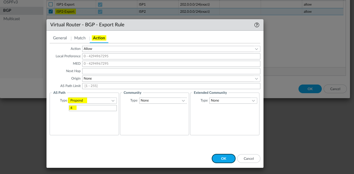Viewport: 354px width, 174px height.
Task: Open the BGP section in the sidebar
Action: click(22, 10)
